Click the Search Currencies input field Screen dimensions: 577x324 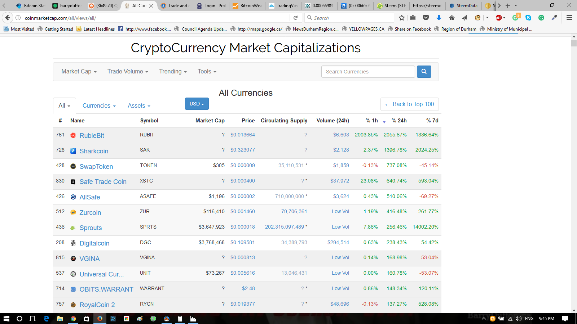pyautogui.click(x=368, y=72)
